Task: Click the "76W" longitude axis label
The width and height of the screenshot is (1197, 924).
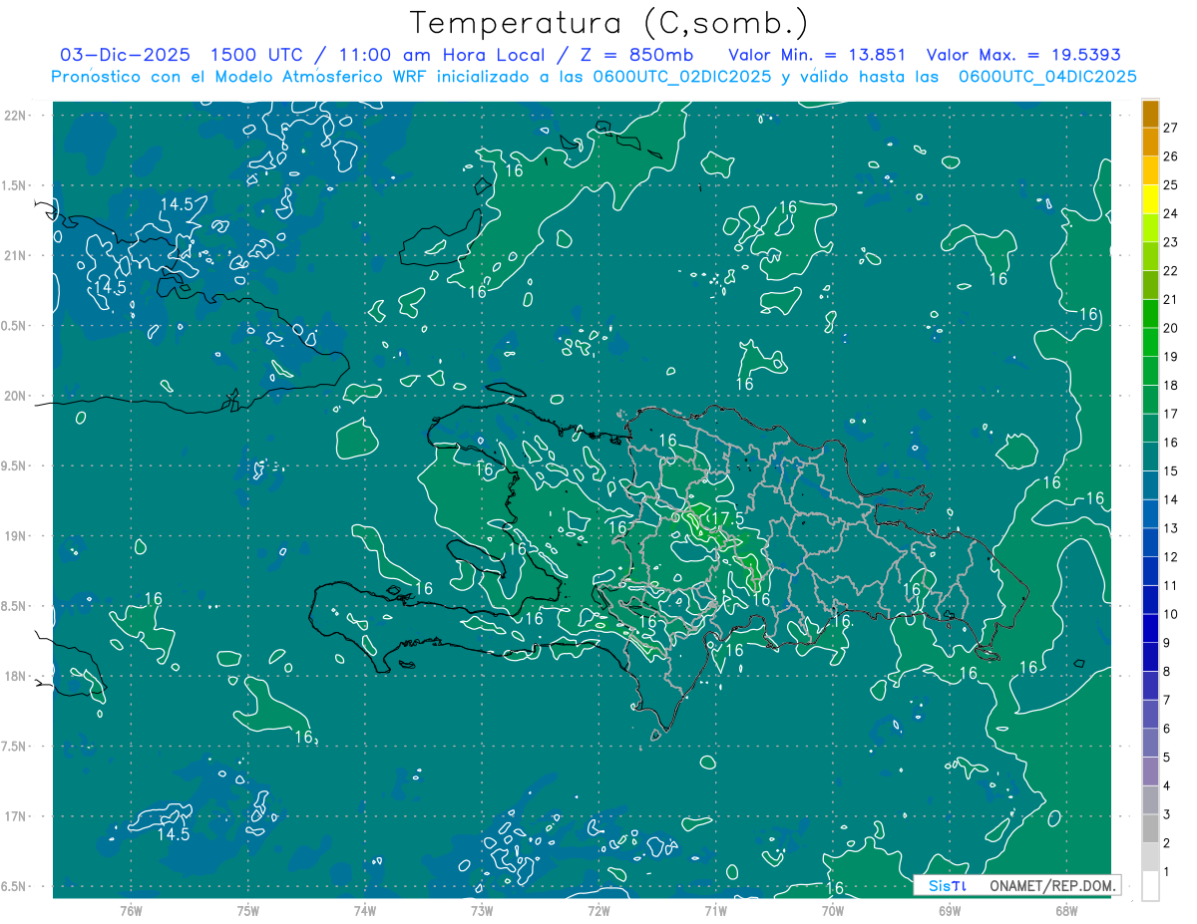Action: [131, 911]
